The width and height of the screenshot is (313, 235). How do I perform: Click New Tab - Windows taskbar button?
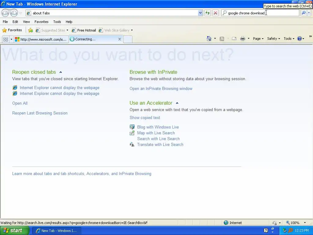[x=57, y=231]
